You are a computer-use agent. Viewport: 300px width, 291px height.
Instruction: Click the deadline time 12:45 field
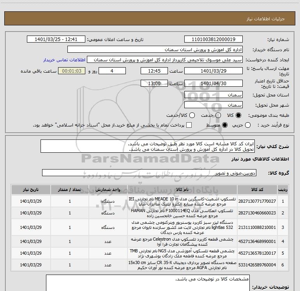pos(154,71)
